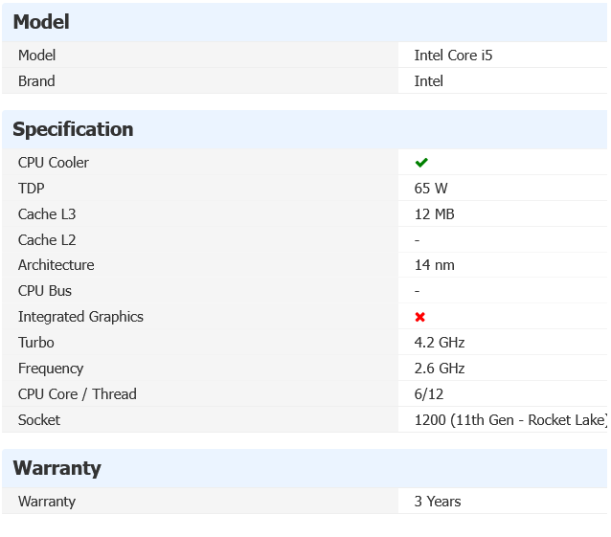This screenshot has height=537, width=611.
Task: Click the Brand row label
Action: (x=36, y=81)
